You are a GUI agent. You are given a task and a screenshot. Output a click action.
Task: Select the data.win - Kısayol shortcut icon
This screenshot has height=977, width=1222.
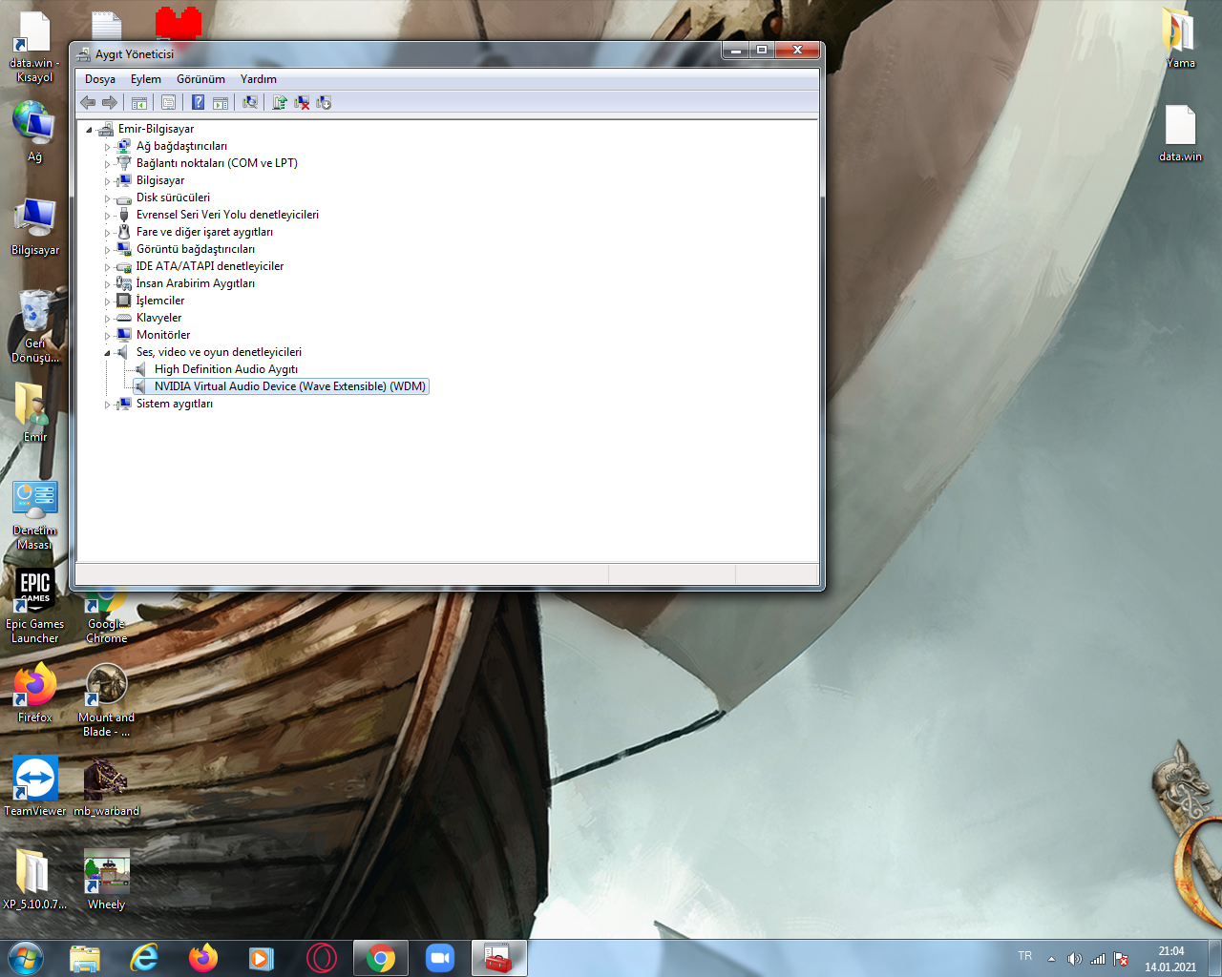click(x=35, y=47)
